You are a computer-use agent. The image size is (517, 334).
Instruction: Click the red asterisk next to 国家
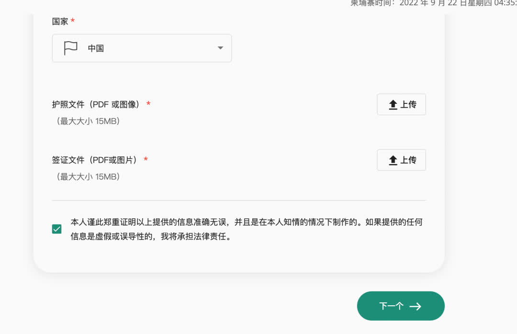(73, 22)
